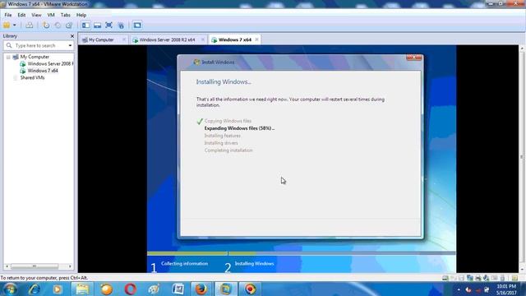Click the VM sound card status icon
This screenshot has height=296, width=526.
[x=486, y=278]
